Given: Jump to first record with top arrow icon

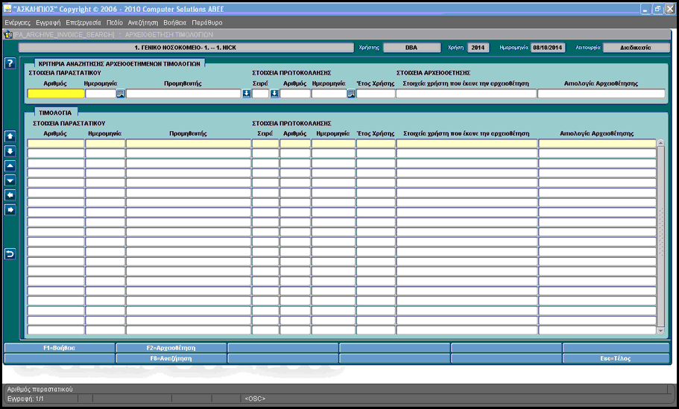Looking at the screenshot, I should (10, 136).
